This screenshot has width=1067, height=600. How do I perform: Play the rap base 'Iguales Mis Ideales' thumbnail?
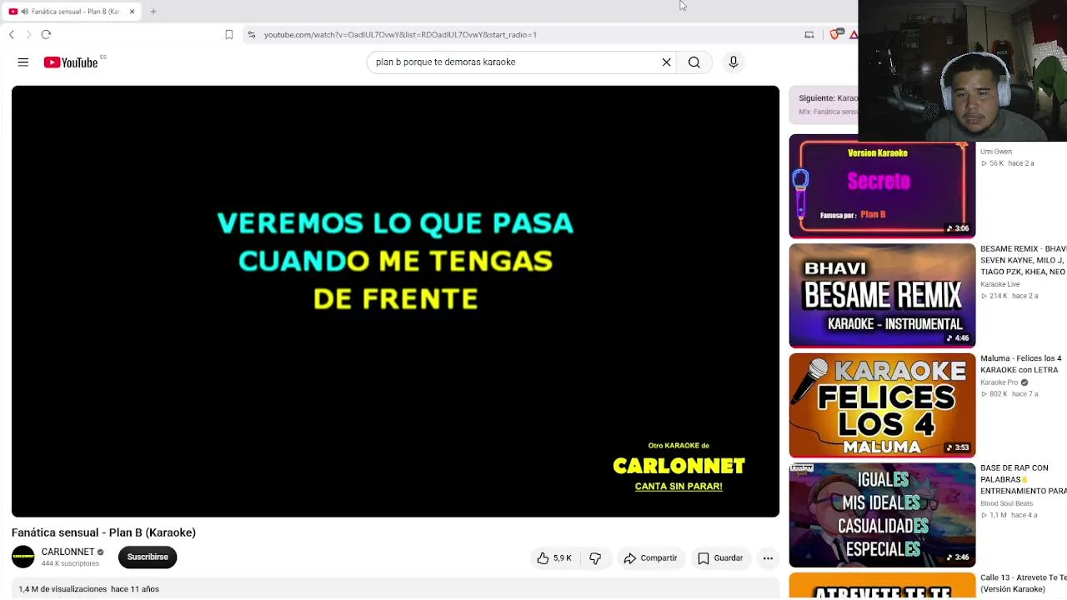pos(882,515)
